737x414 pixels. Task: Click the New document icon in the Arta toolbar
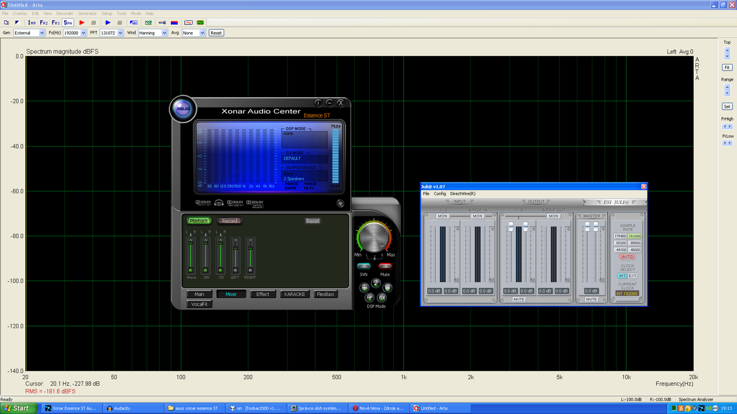(6, 22)
